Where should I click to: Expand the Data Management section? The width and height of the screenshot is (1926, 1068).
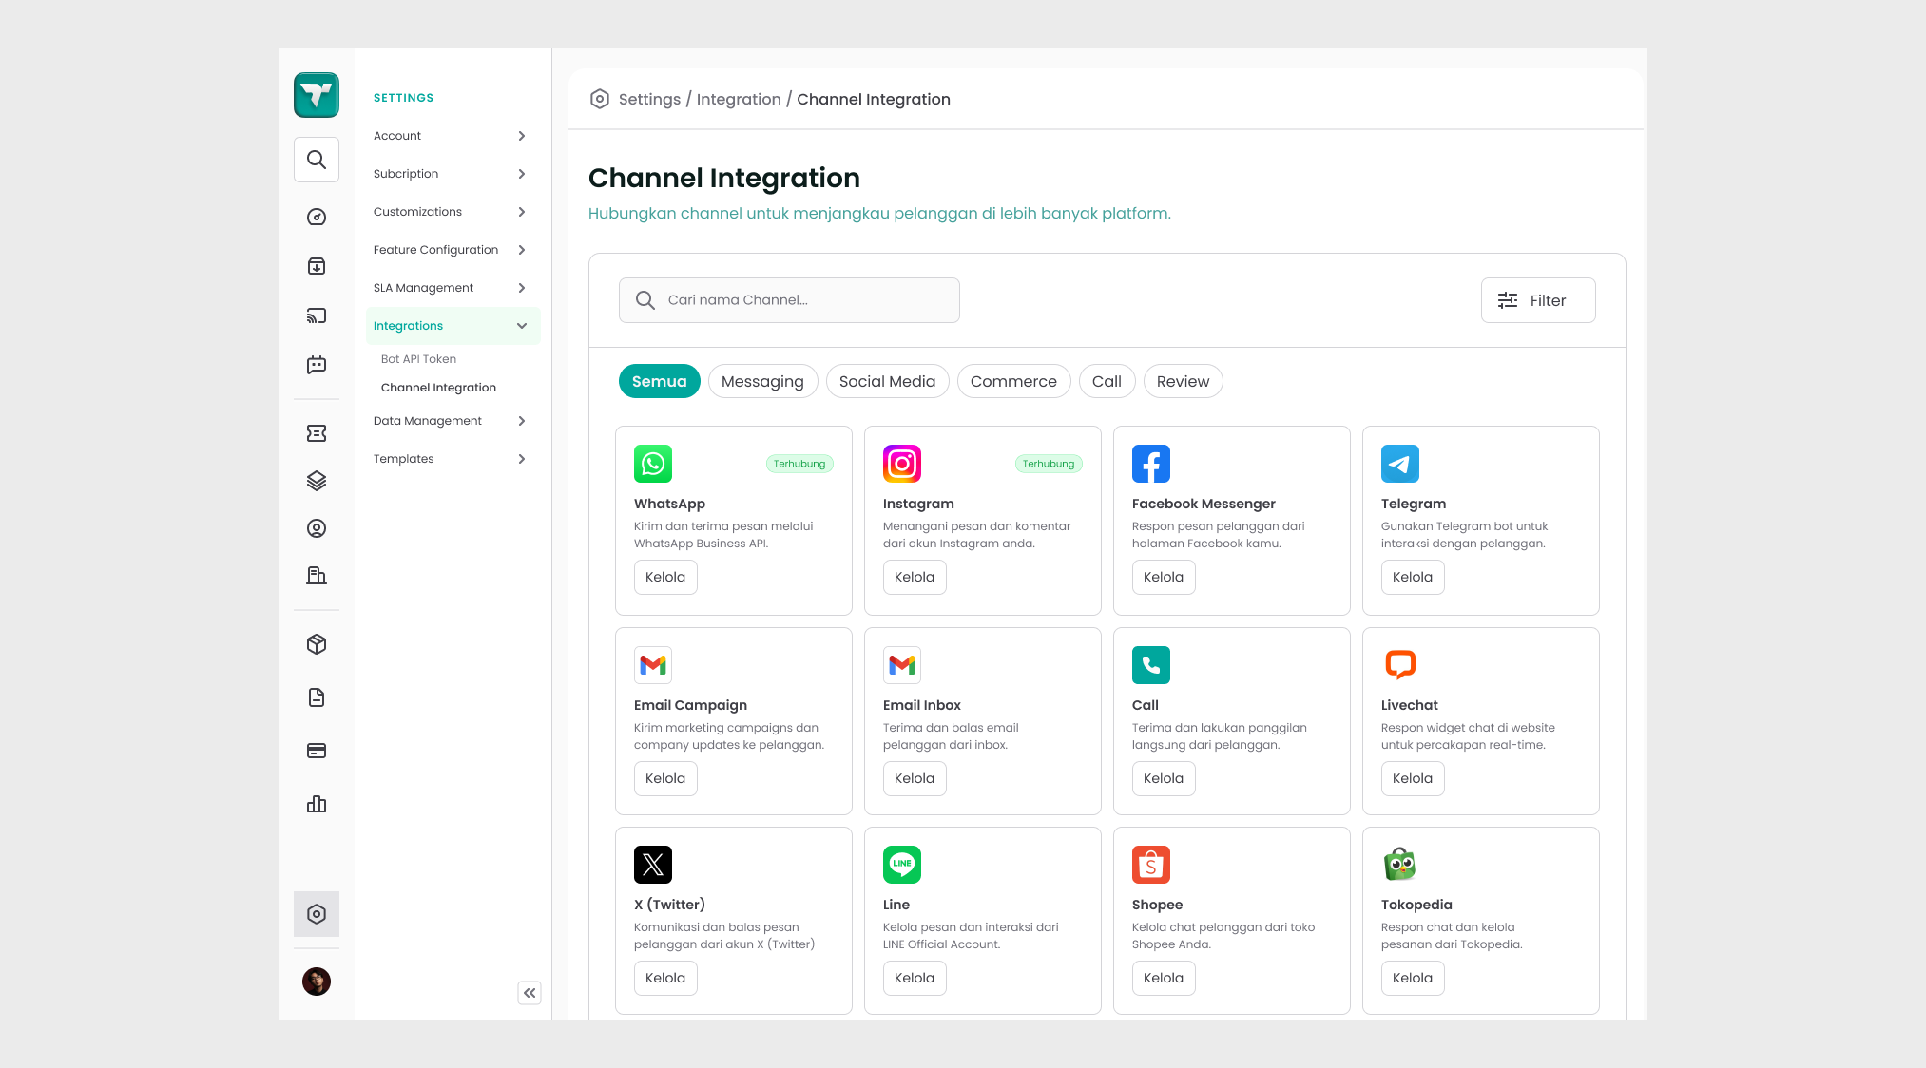[x=453, y=421]
